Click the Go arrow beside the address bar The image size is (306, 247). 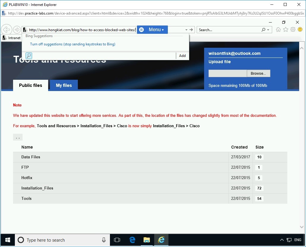(x=192, y=29)
